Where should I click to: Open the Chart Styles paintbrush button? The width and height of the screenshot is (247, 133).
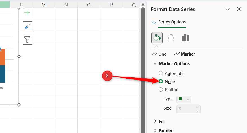click(x=27, y=26)
